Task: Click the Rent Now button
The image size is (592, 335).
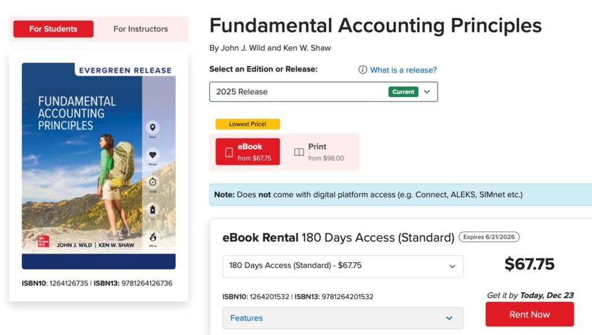Action: (529, 315)
